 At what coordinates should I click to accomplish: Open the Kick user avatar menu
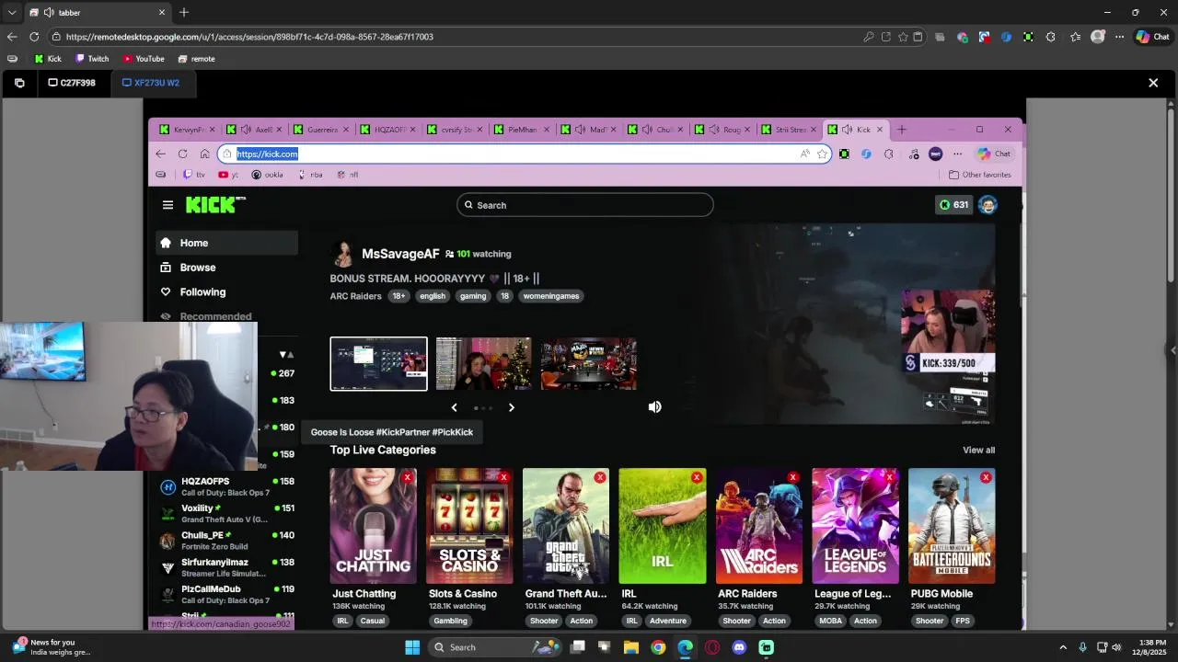coord(987,205)
